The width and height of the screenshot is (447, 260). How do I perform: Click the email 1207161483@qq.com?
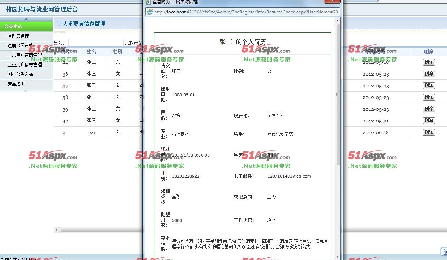[x=289, y=176]
